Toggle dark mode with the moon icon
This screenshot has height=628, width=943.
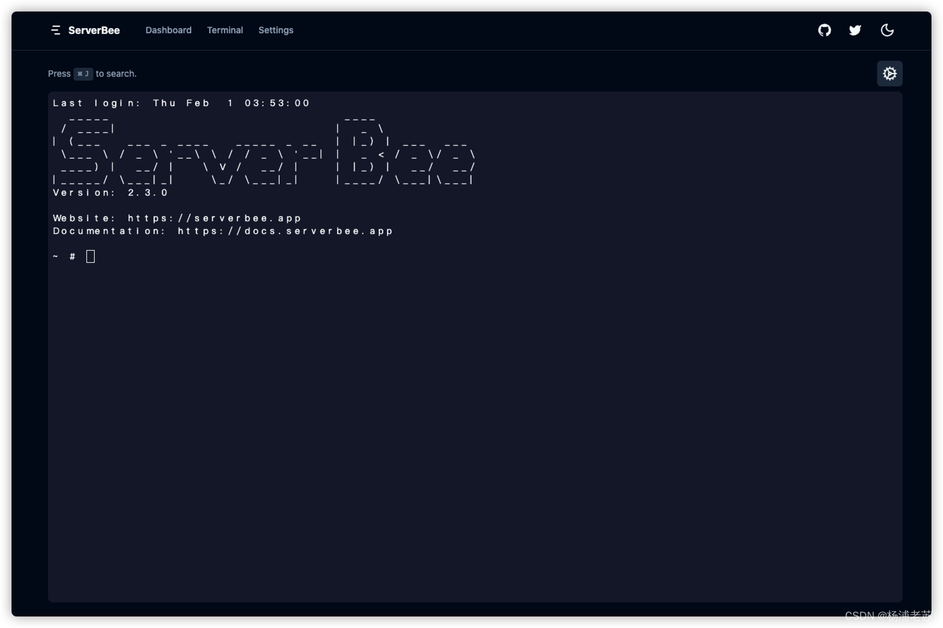click(x=887, y=30)
